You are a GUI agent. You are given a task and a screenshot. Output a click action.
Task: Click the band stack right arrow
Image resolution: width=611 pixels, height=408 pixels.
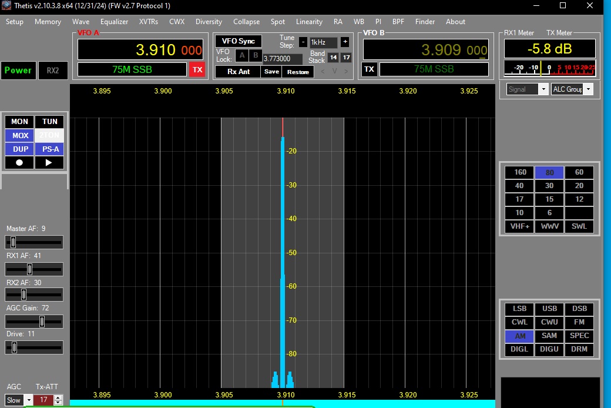pyautogui.click(x=346, y=71)
